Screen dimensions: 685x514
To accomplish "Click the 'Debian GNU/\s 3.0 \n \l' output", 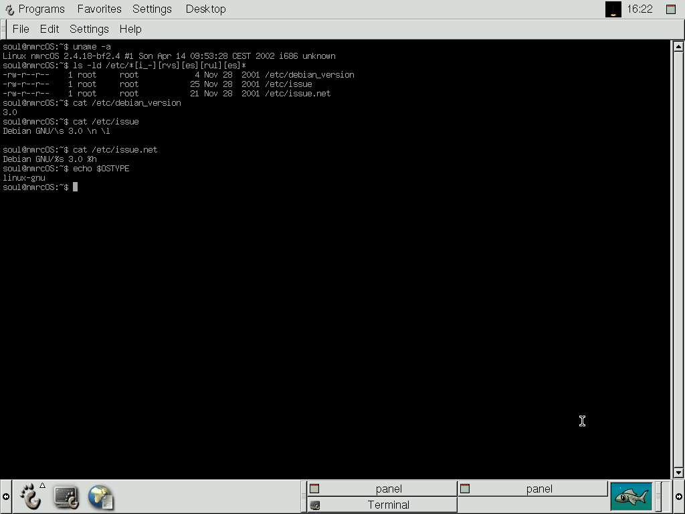I will (56, 131).
